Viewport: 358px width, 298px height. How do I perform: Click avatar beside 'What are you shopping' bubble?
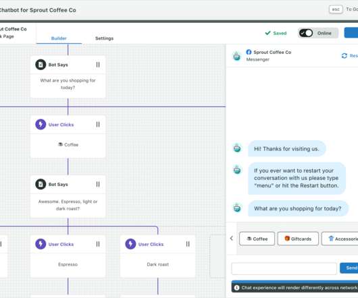click(237, 208)
